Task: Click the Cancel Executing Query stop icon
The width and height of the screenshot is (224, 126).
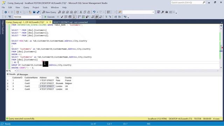Action: [58, 17]
